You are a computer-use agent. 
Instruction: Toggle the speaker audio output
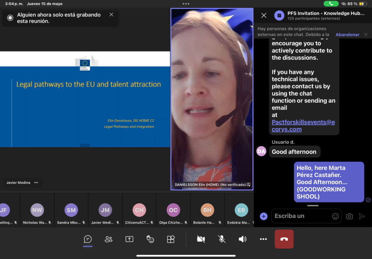pos(242,239)
